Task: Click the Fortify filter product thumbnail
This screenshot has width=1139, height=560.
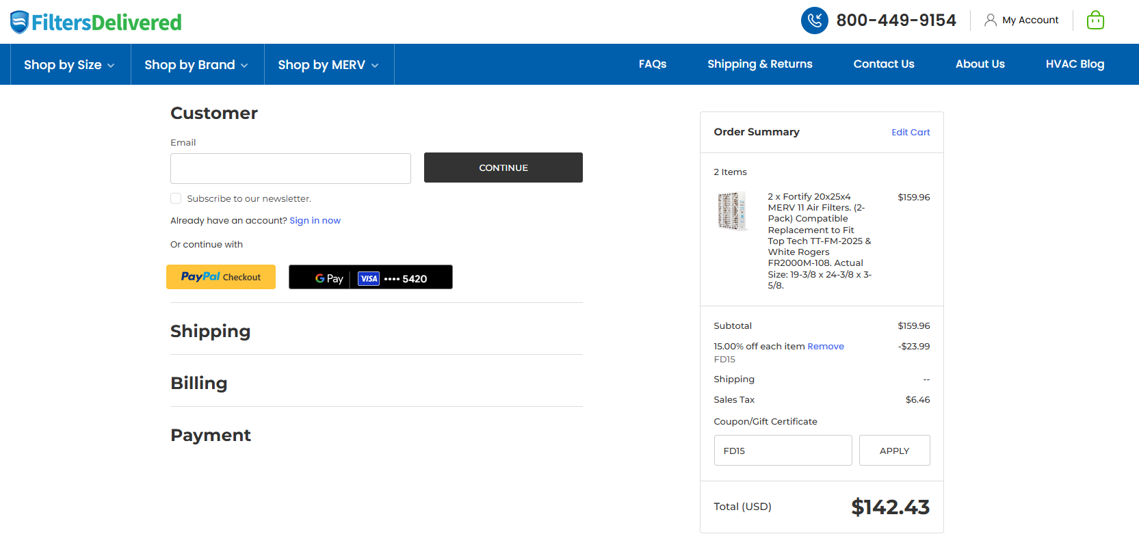Action: pos(732,211)
